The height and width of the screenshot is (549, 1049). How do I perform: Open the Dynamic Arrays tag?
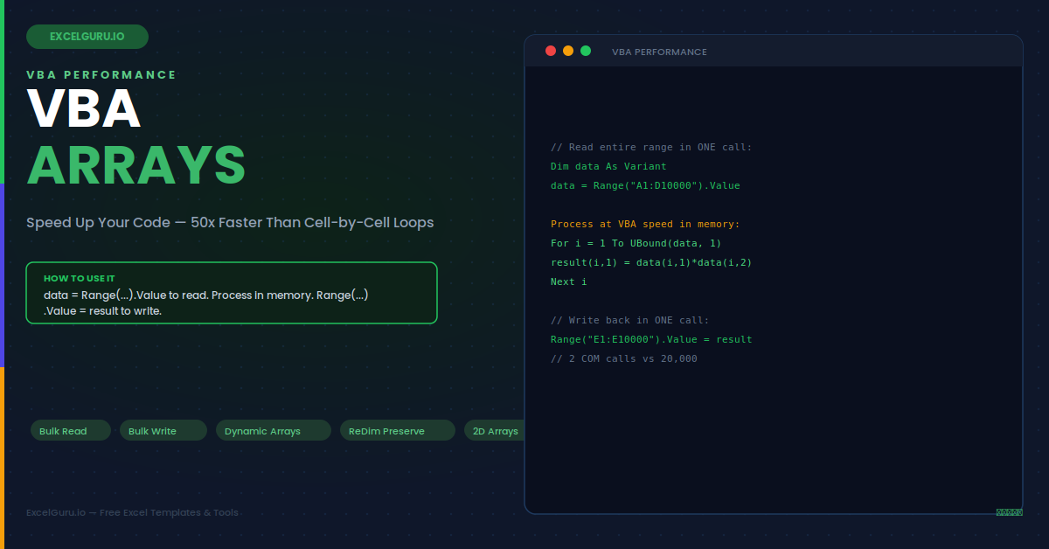(274, 430)
